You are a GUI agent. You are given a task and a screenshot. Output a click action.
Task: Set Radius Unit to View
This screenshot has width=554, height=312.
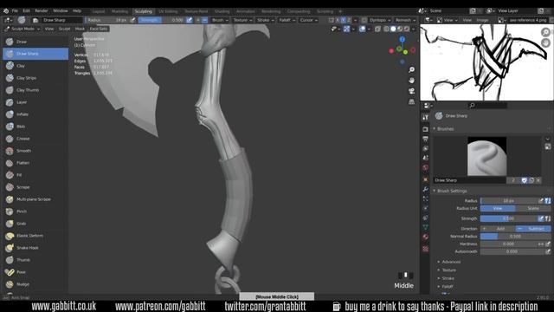(498, 208)
